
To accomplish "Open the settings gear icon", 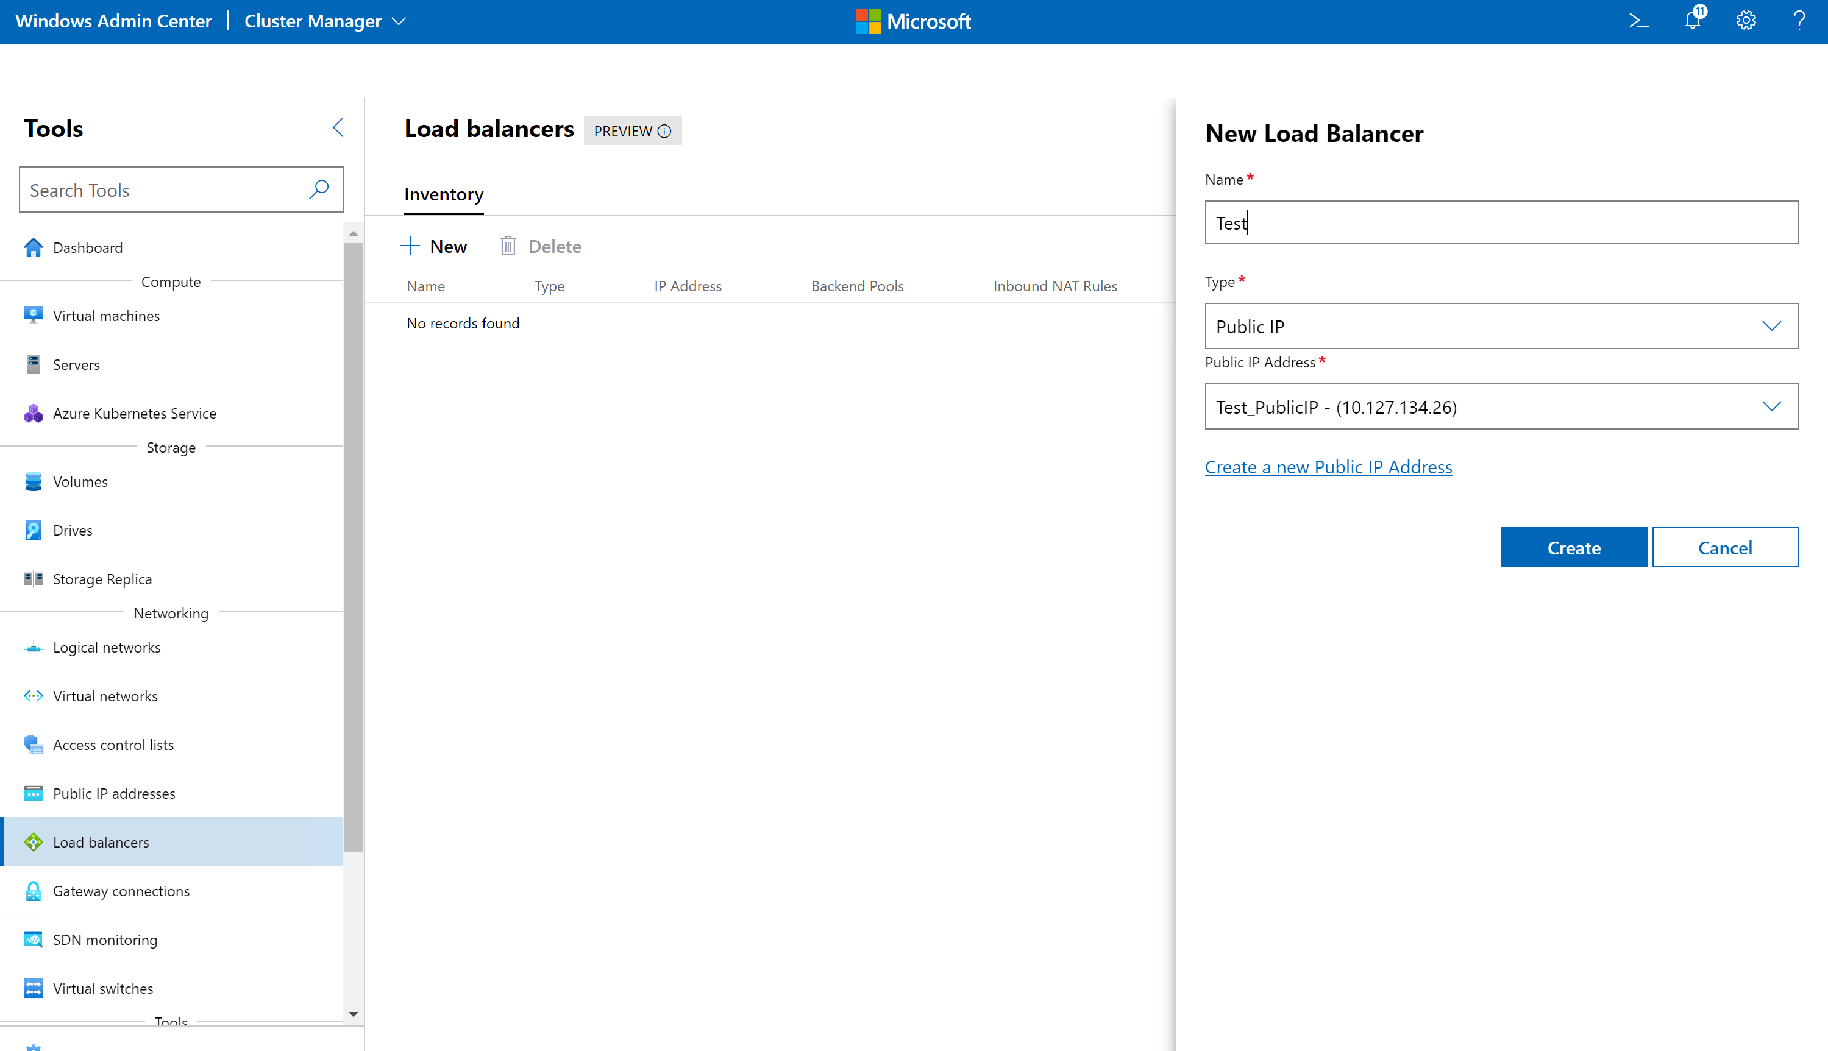I will [x=1746, y=21].
